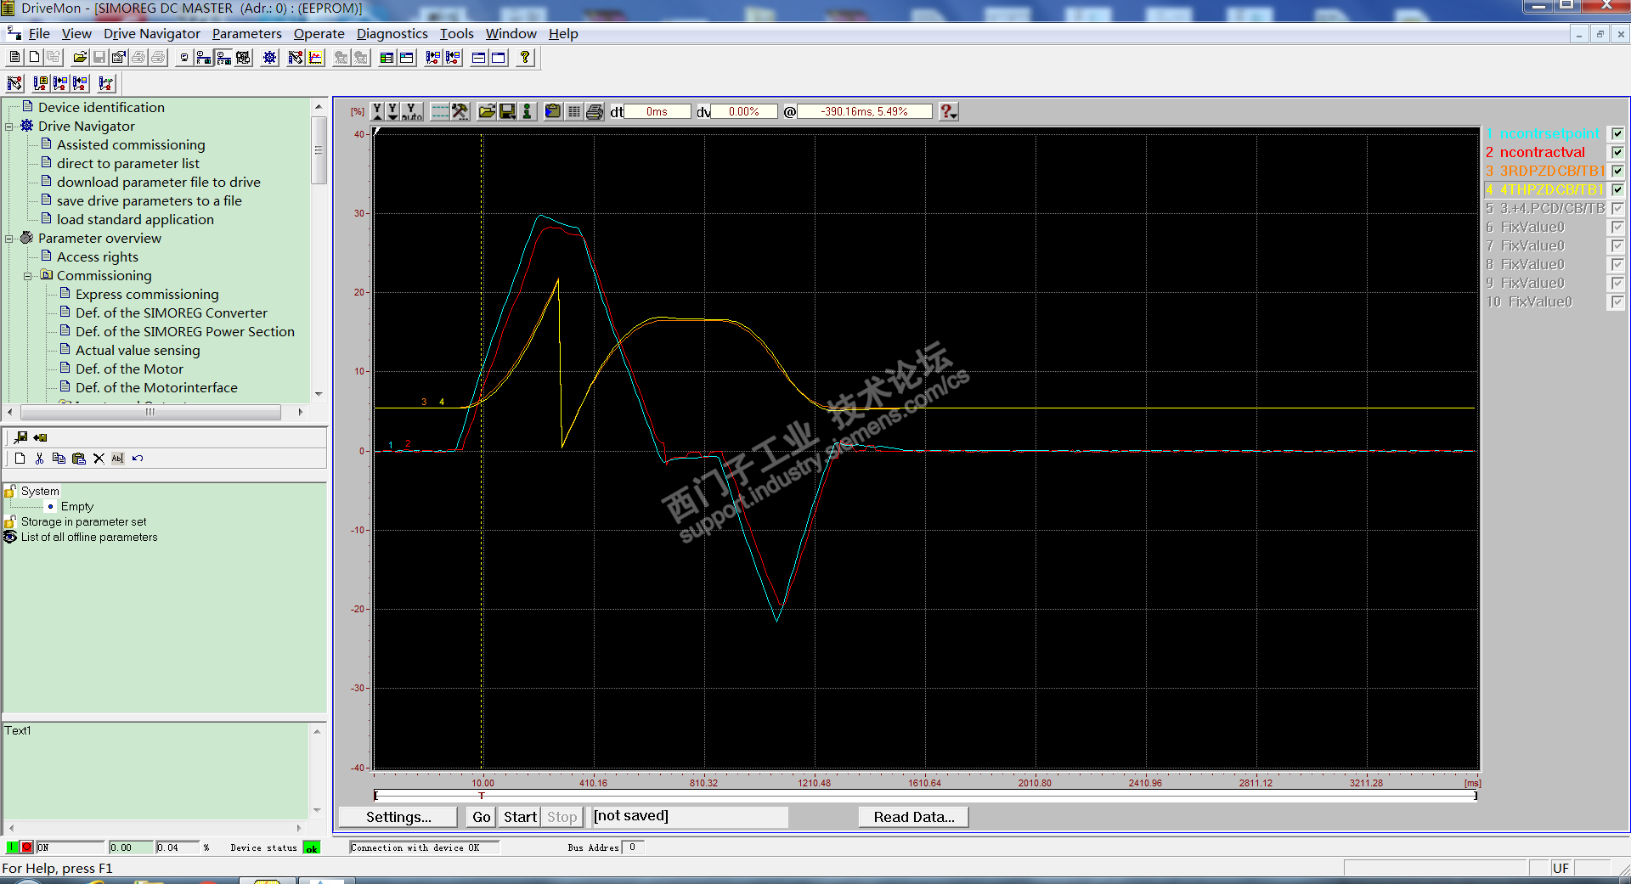Click the navigation tree horizontal scrollbar

(150, 412)
